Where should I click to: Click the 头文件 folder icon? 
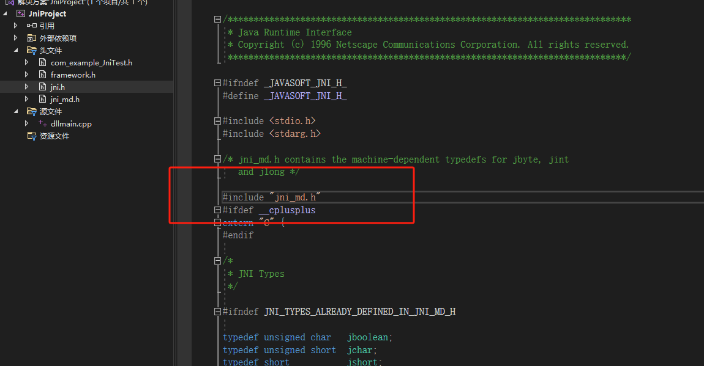pyautogui.click(x=31, y=50)
